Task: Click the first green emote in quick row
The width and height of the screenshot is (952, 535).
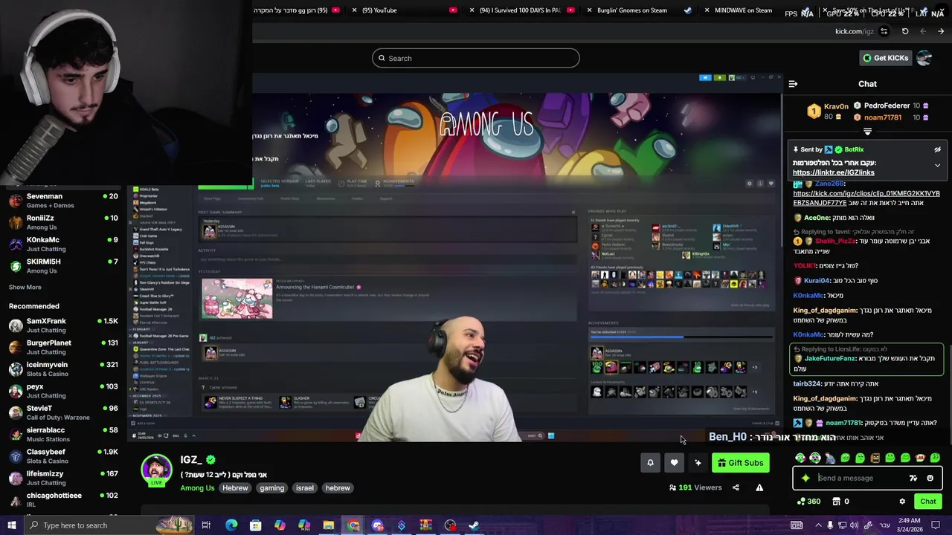Action: pyautogui.click(x=800, y=458)
